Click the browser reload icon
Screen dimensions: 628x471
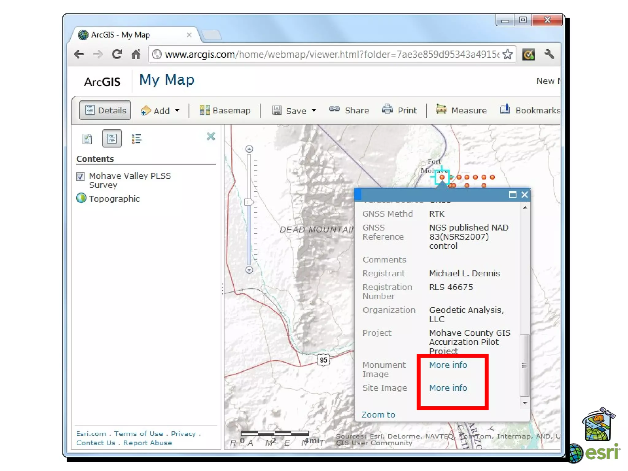(x=117, y=55)
